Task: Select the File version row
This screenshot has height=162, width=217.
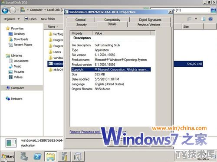Action: click(111, 55)
